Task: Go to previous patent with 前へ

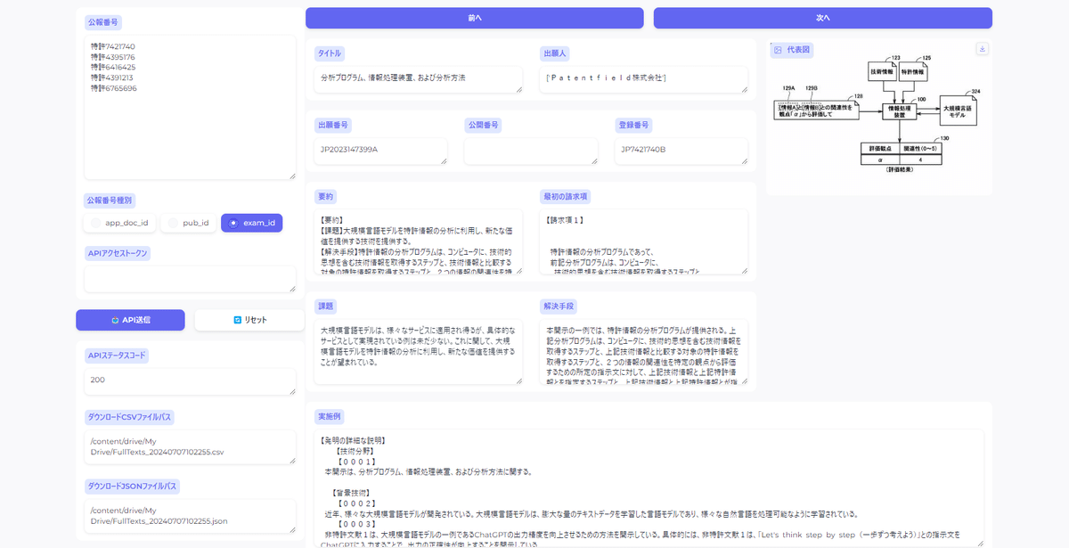Action: click(474, 18)
